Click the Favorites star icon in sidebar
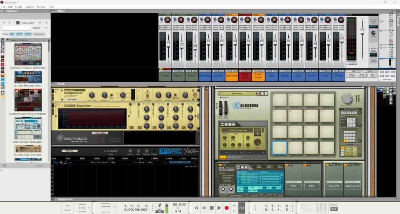This screenshot has height=214, width=400. tap(3, 93)
